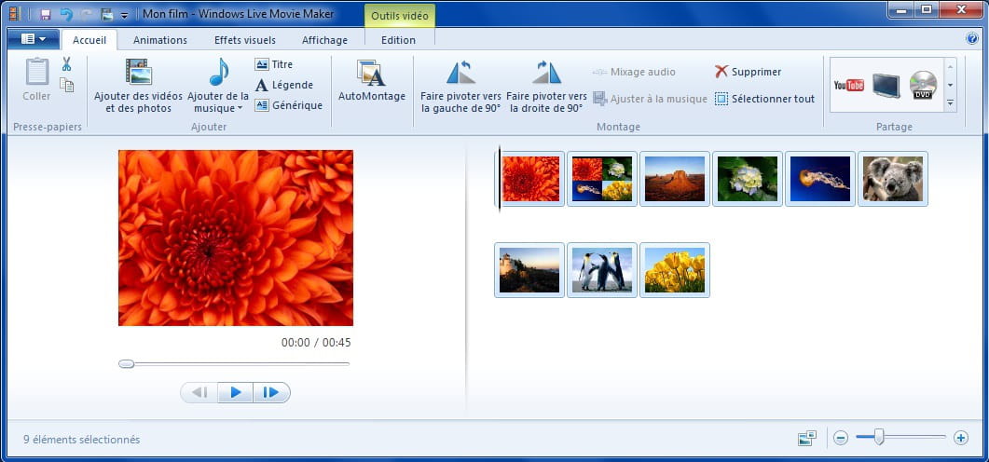Open the help question mark icon
This screenshot has height=462, width=989.
[971, 38]
